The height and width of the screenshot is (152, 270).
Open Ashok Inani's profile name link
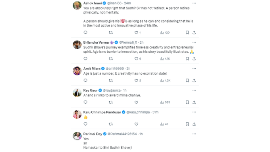93,3
